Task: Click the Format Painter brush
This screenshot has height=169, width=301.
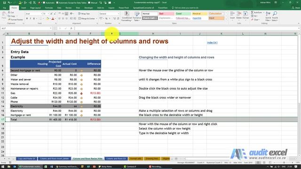Action: click(9, 20)
